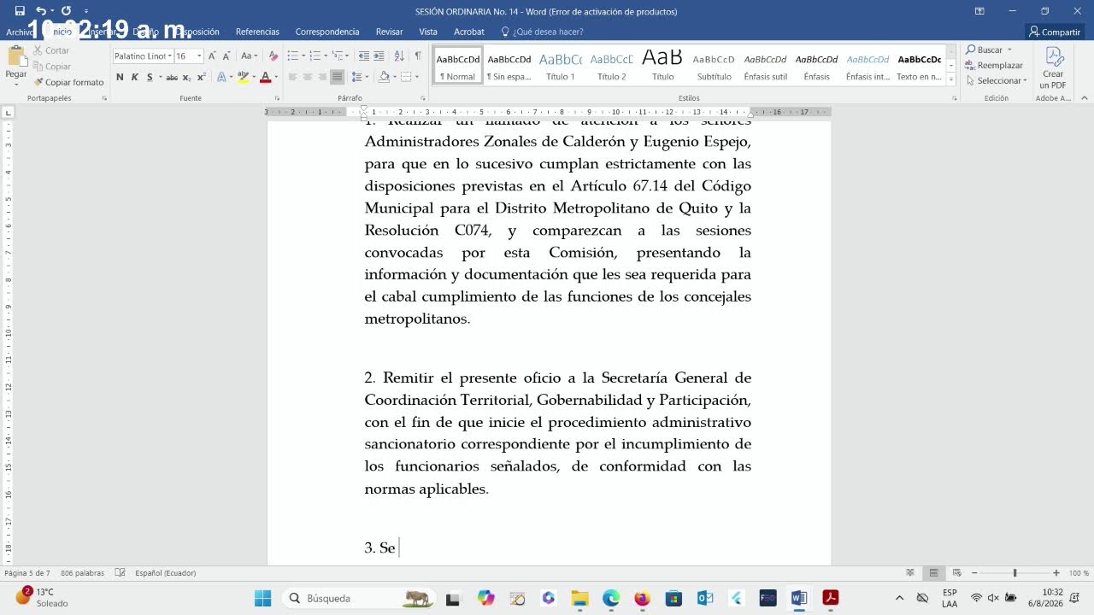The width and height of the screenshot is (1094, 615).
Task: Center the paragraph text
Action: [307, 77]
